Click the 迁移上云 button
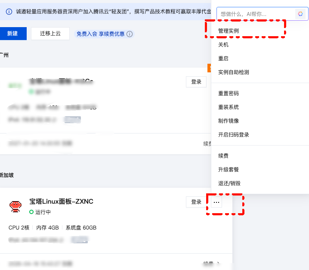The image size is (309, 270). (50, 34)
